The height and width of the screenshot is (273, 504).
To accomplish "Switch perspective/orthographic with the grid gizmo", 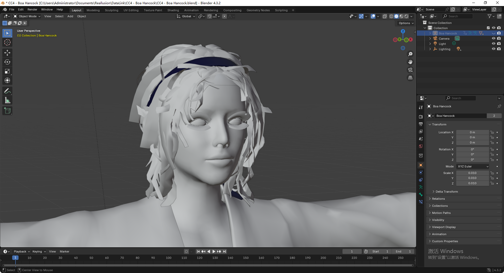I will [410, 78].
